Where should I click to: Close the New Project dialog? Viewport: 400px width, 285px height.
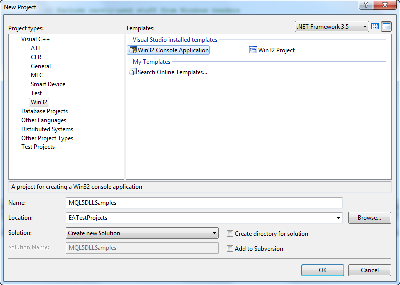385,5
